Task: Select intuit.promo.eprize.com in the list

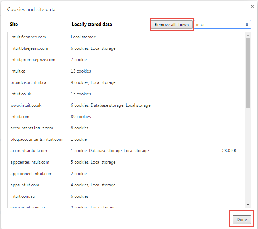Action: coord(126,60)
